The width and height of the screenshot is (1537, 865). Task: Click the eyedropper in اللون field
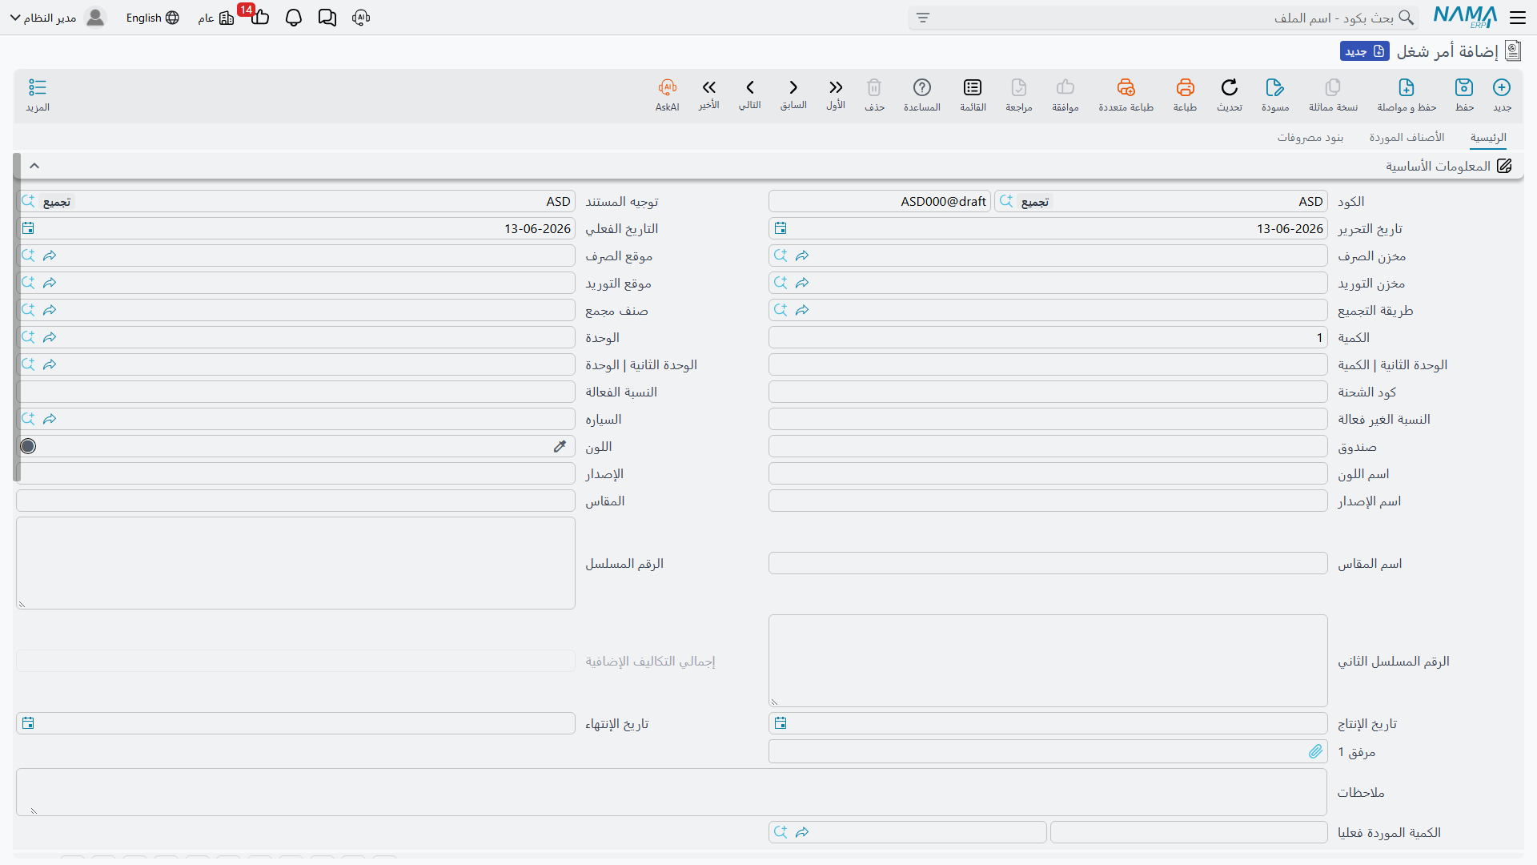pyautogui.click(x=560, y=446)
